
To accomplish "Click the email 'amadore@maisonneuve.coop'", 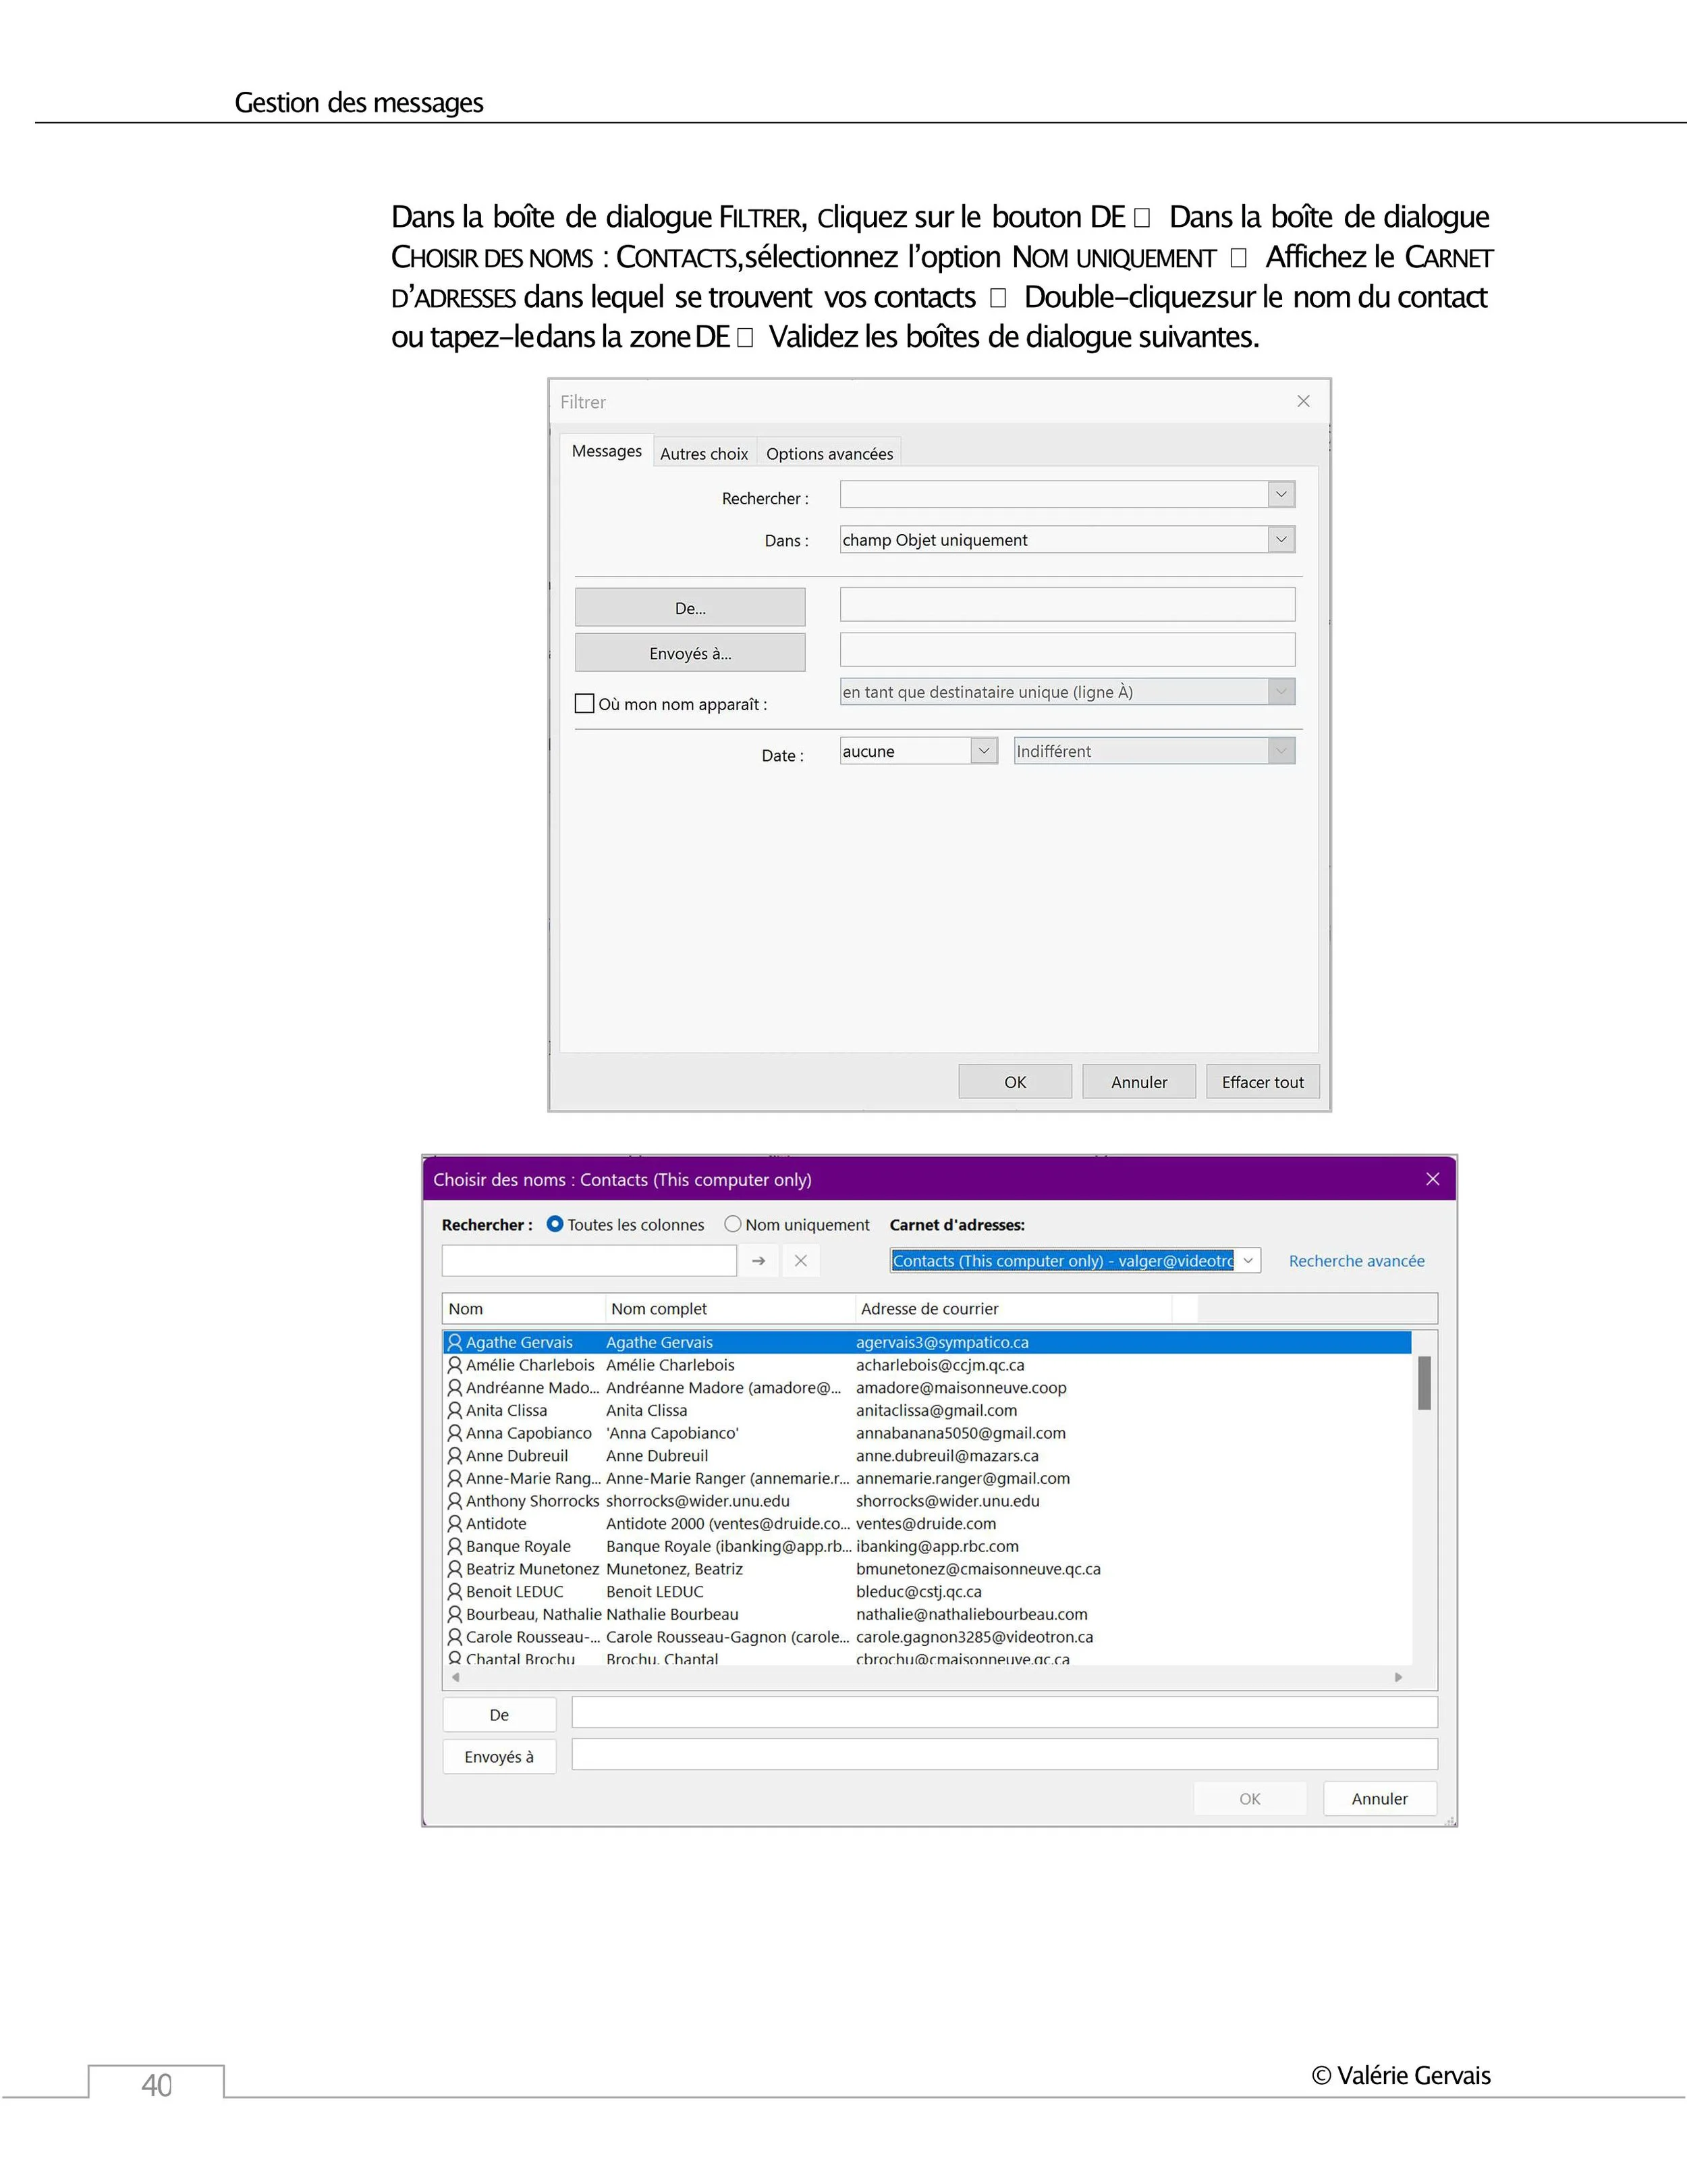I will pyautogui.click(x=962, y=1388).
